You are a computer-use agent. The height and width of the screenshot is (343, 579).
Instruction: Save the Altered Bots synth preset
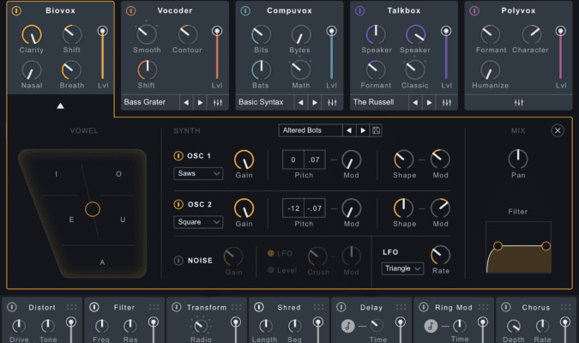[x=377, y=130]
